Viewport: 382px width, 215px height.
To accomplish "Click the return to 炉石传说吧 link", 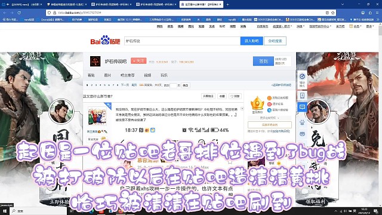I will pos(281,85).
